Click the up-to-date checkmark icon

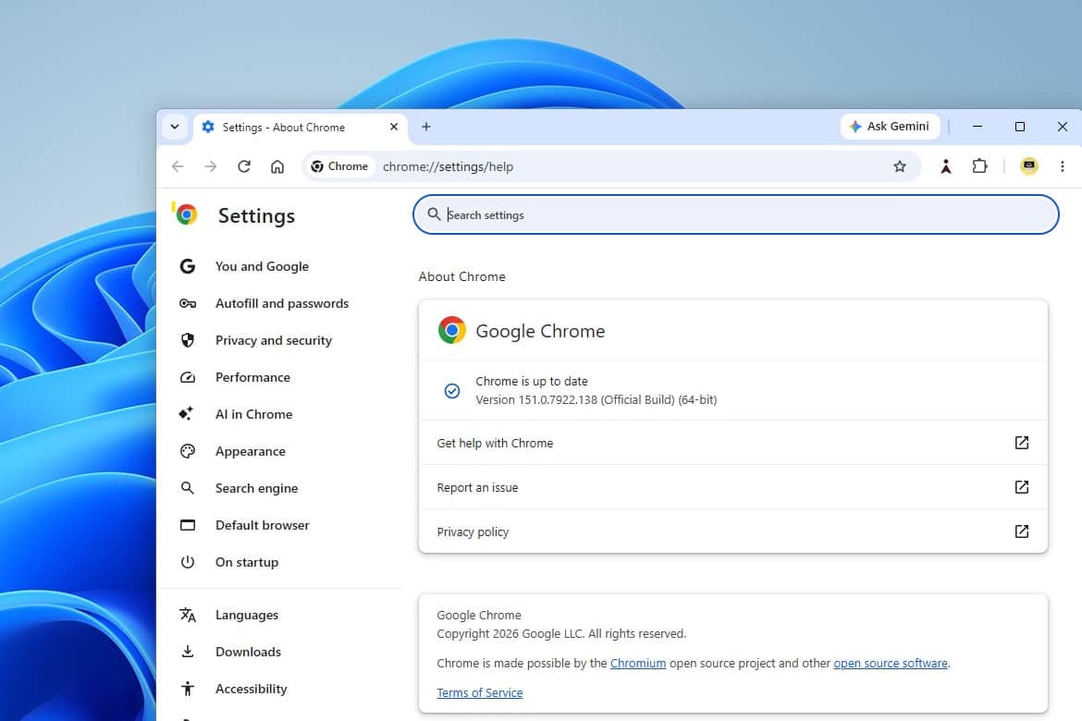coord(452,391)
